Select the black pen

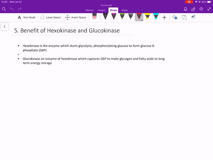(x=105, y=16)
